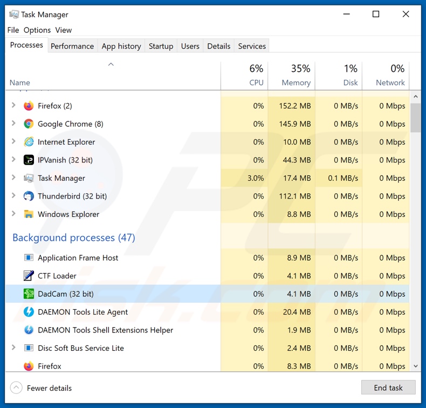Screen dimensions: 426x408
Task: Click Google Chrome memory value 145.9 MB
Action: (295, 124)
